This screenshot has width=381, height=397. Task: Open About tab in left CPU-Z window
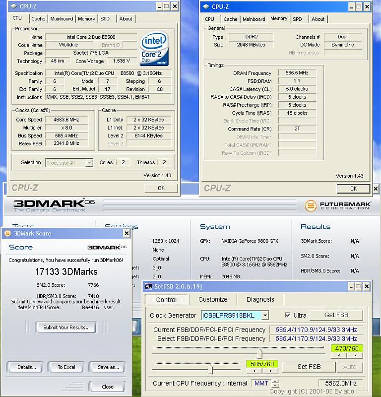[x=126, y=19]
